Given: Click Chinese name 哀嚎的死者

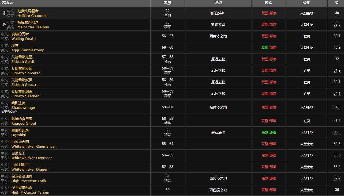Looking at the screenshot, I should pyautogui.click(x=20, y=34).
